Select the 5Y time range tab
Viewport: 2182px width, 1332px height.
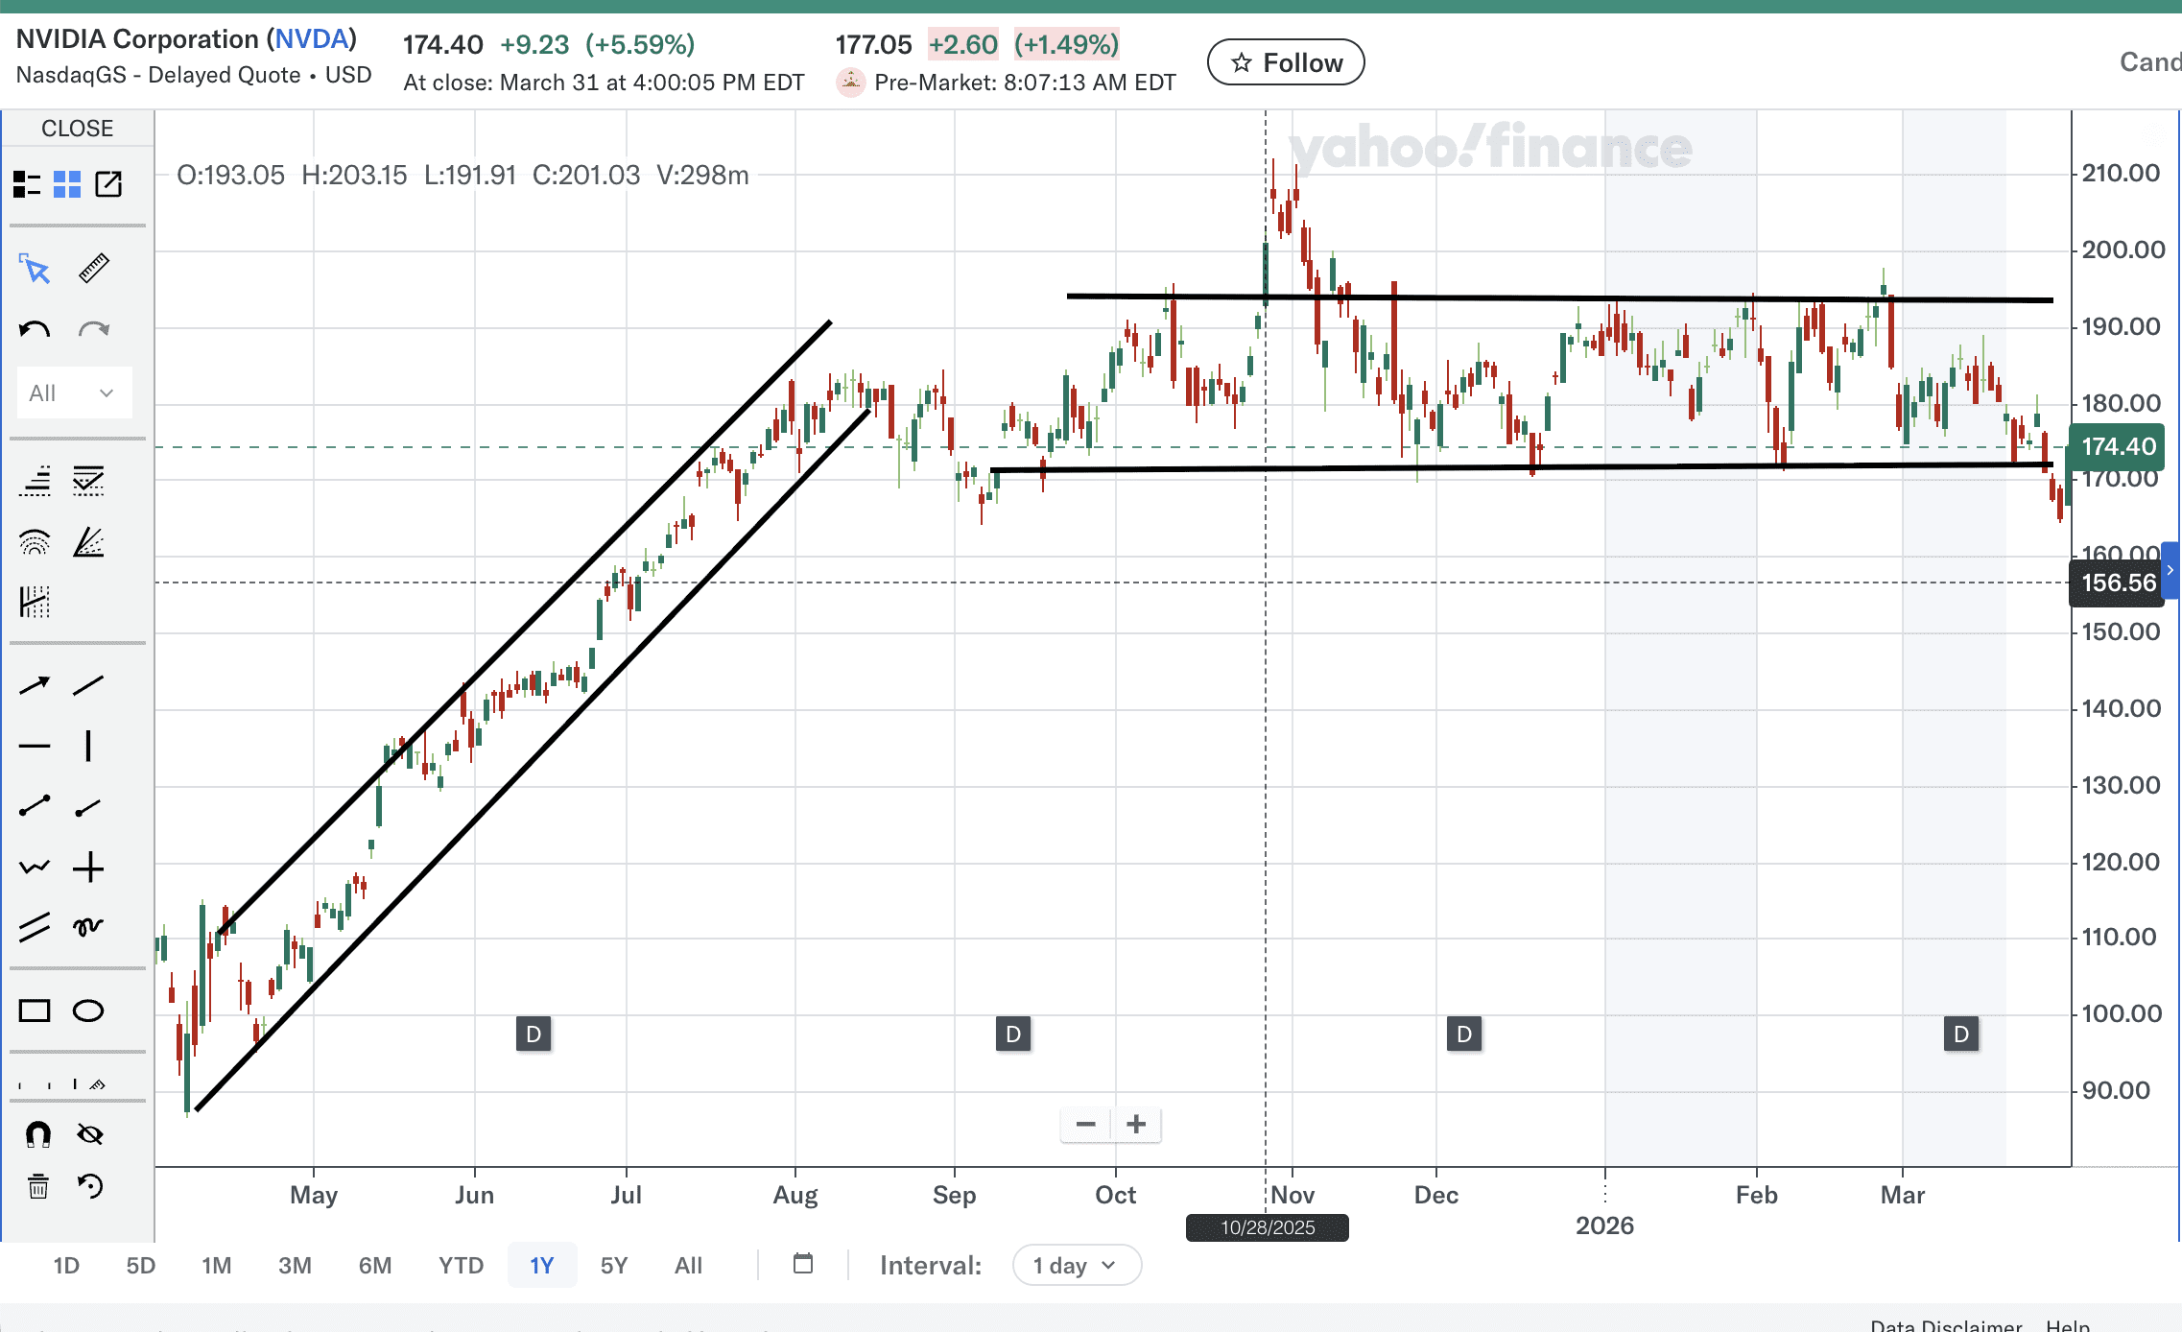613,1266
